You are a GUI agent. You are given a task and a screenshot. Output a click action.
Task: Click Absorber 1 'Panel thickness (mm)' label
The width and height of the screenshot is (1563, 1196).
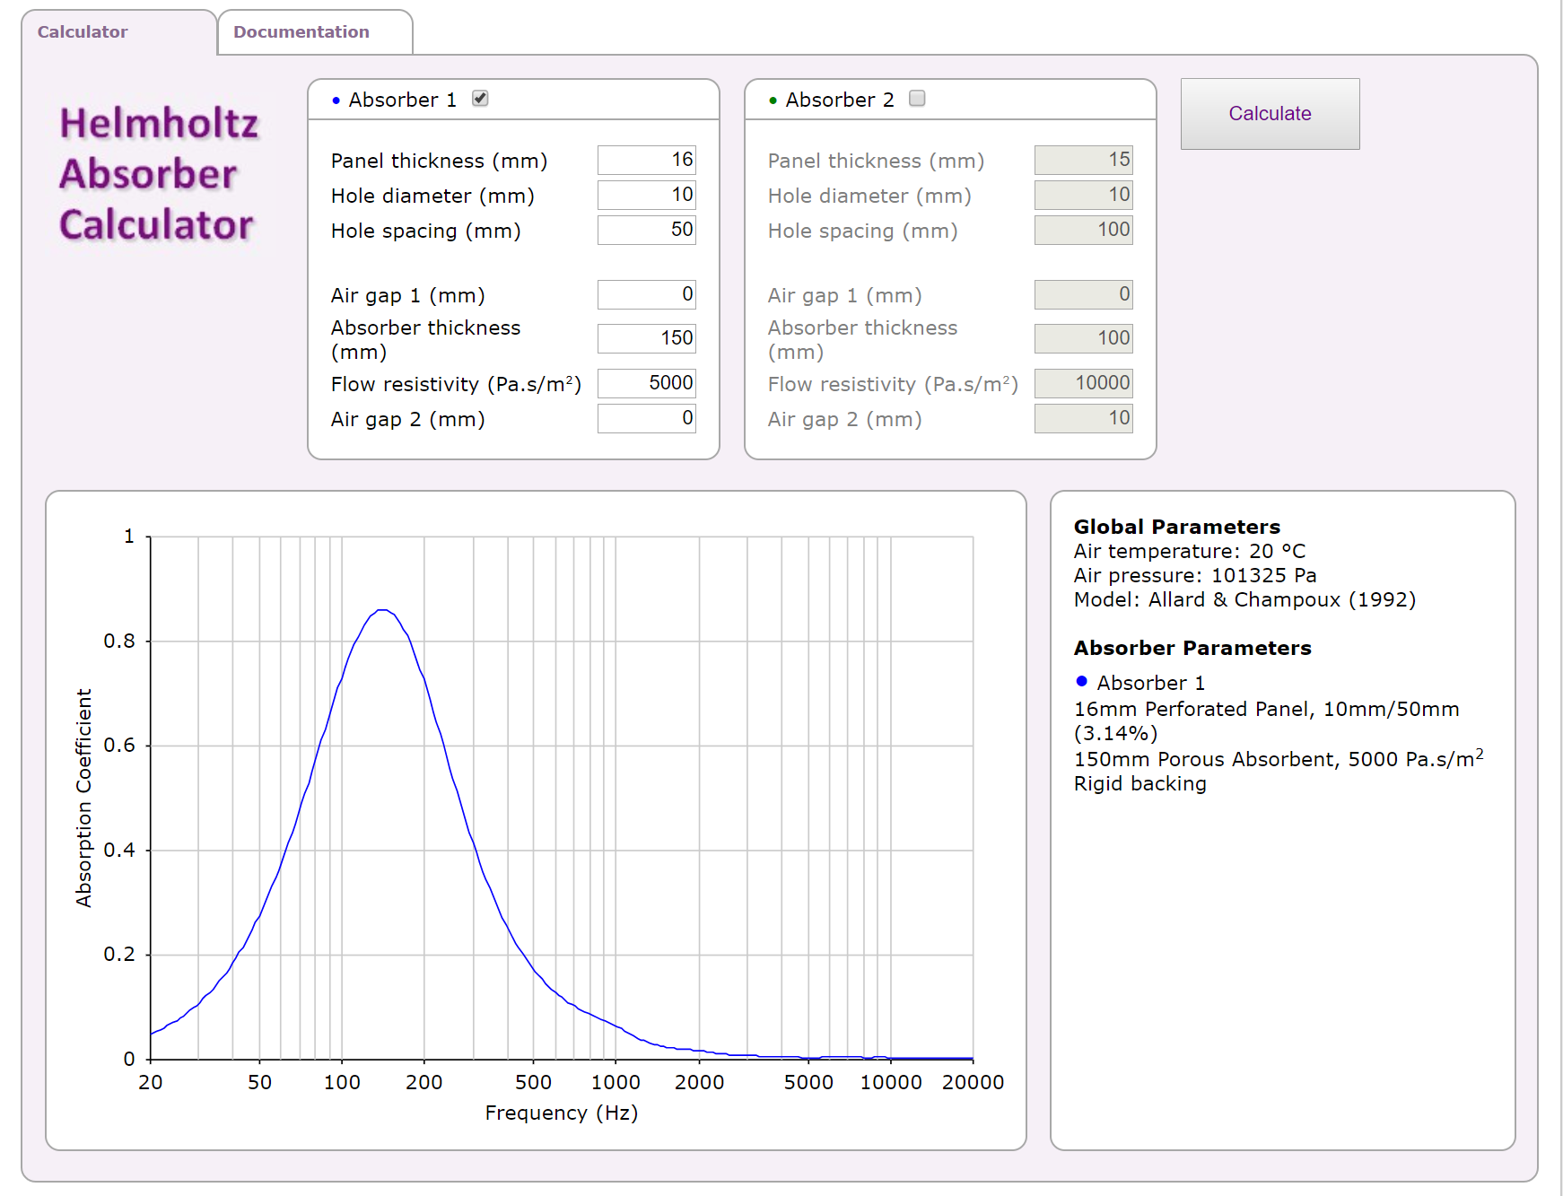[x=439, y=161]
